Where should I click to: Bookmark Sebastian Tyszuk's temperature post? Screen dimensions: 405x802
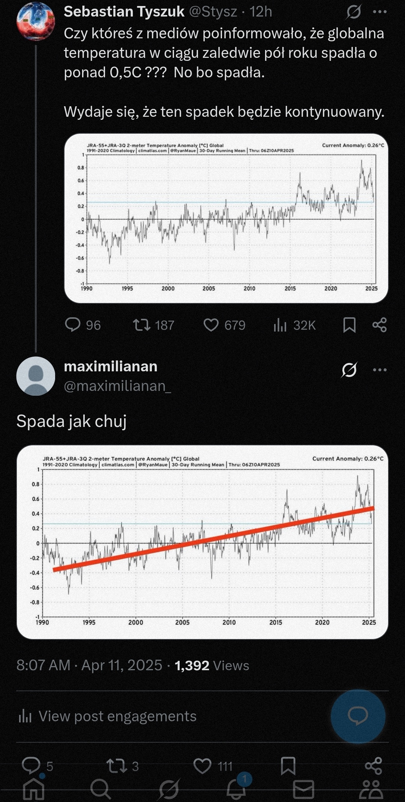coord(349,325)
